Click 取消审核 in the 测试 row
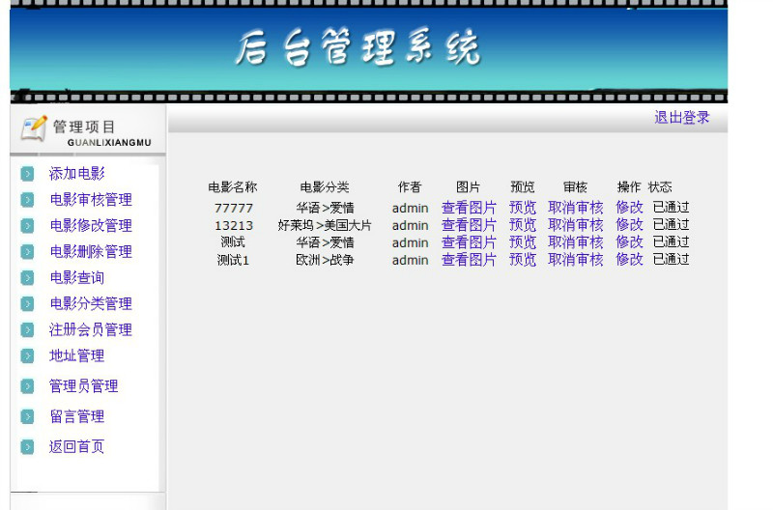The width and height of the screenshot is (773, 510). 576,241
